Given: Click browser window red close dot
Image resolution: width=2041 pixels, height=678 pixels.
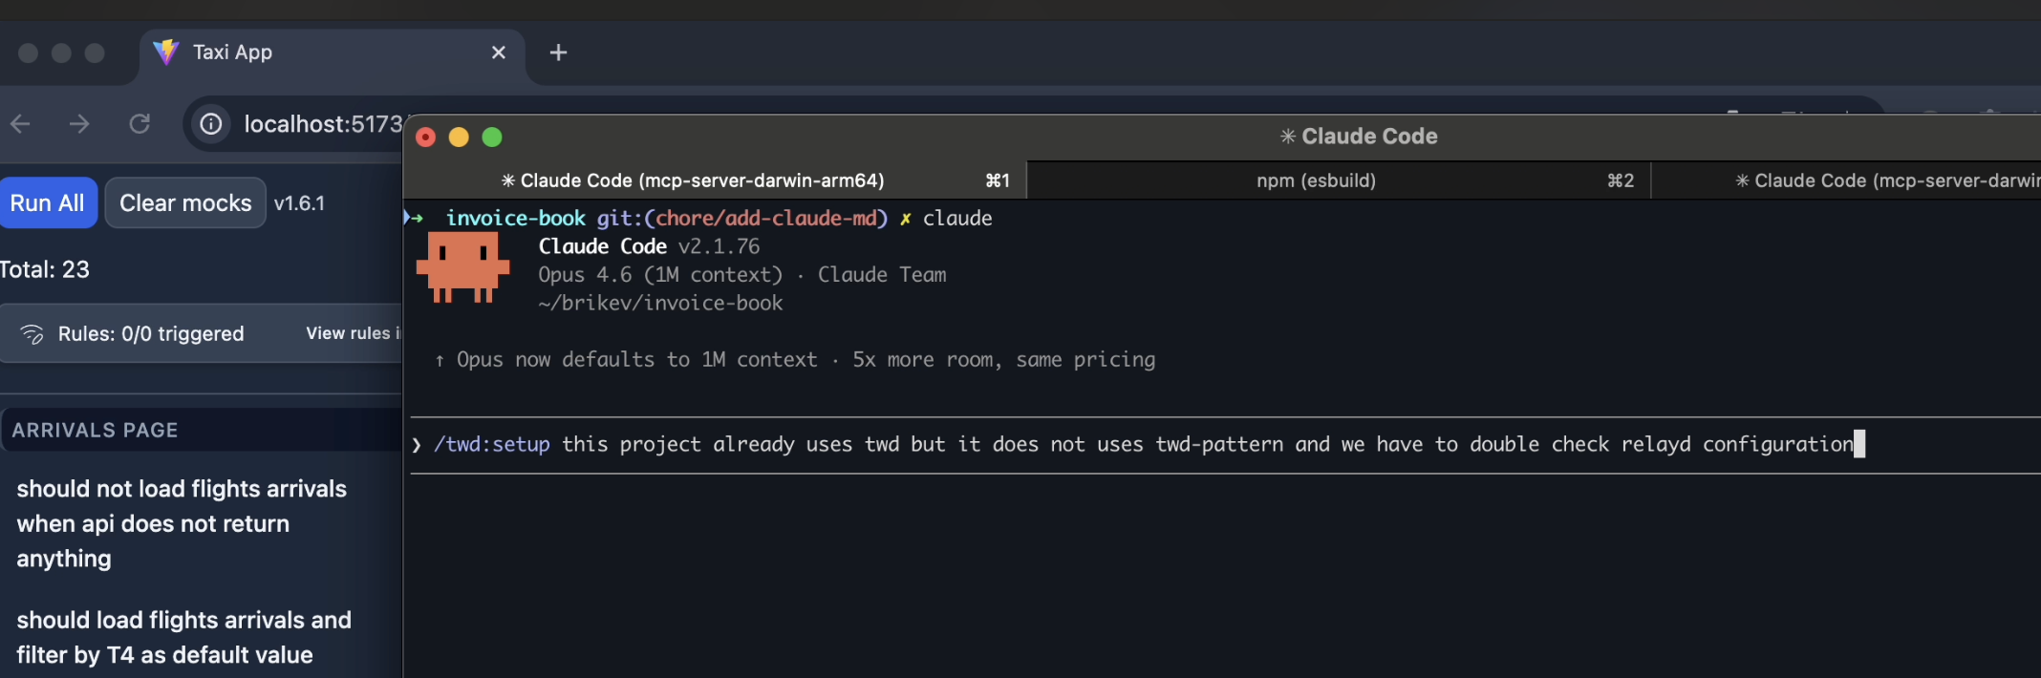Looking at the screenshot, I should (x=29, y=53).
